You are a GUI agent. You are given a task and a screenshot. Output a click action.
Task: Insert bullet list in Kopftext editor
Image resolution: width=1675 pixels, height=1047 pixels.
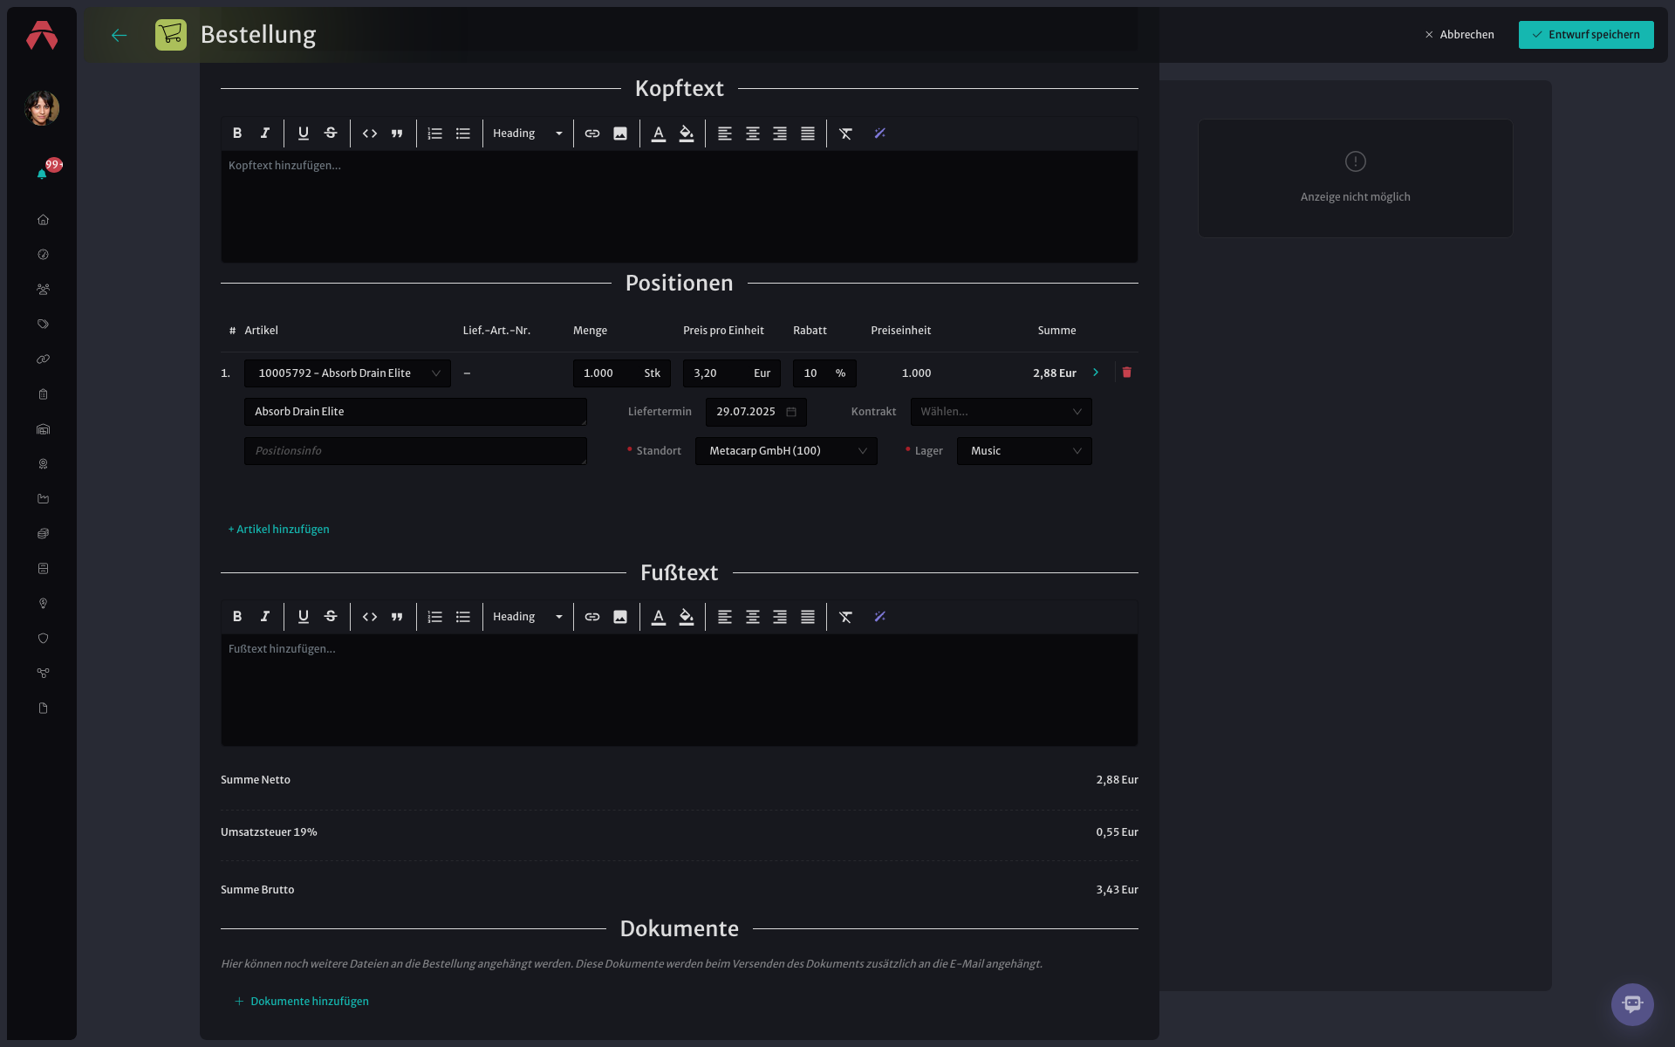pos(463,133)
